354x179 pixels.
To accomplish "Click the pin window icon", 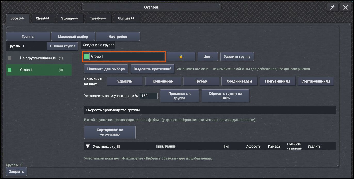I will 333,7.
